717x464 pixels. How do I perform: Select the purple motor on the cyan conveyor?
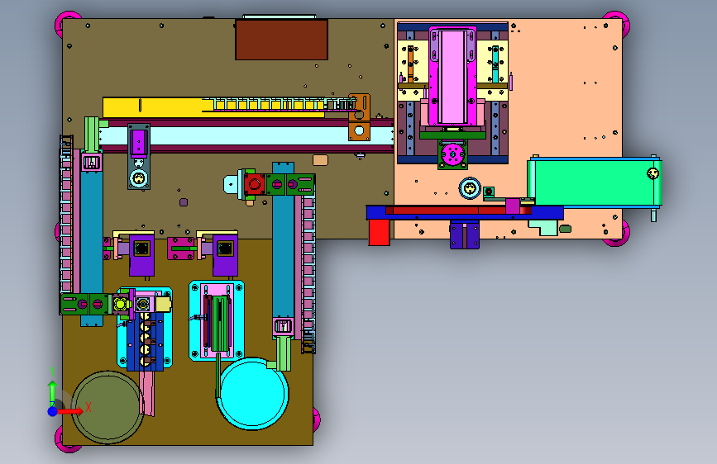(x=138, y=143)
